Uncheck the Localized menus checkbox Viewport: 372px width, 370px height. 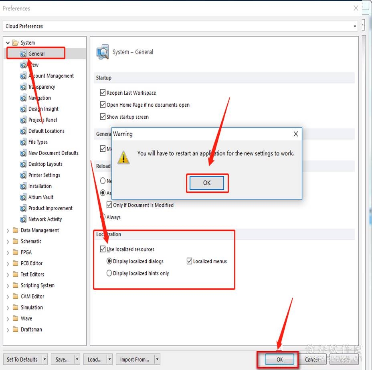189,261
